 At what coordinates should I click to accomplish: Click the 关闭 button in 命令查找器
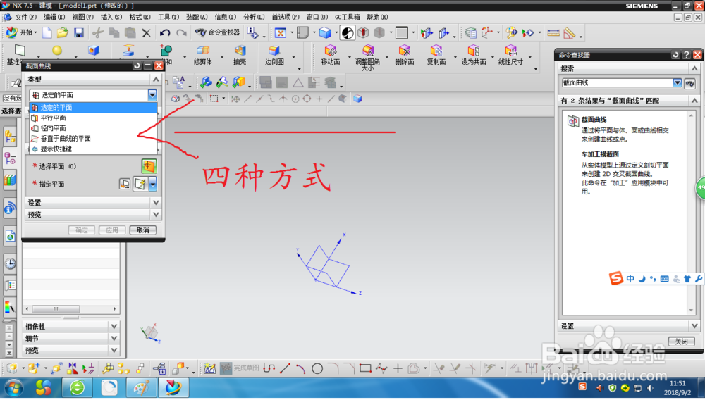coord(681,341)
